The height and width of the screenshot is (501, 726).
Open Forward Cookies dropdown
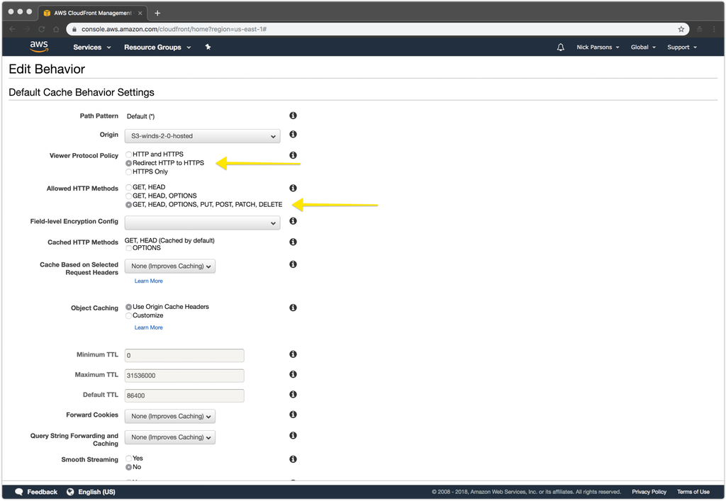pyautogui.click(x=169, y=416)
